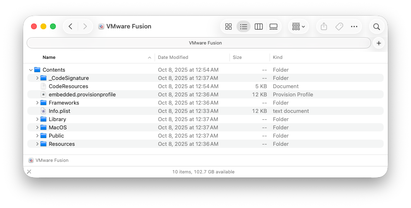This screenshot has width=411, height=208.
Task: Click the path bar VMware Fusion icon
Action: [31, 160]
